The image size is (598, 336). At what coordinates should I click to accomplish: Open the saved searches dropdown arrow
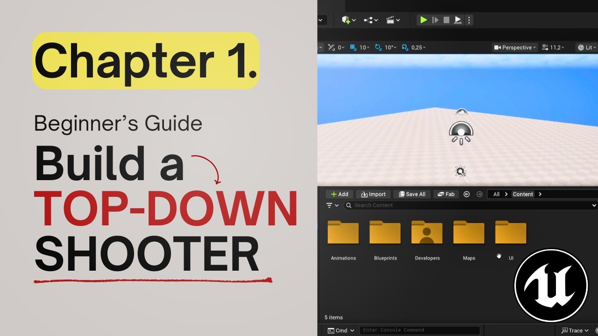[594, 205]
